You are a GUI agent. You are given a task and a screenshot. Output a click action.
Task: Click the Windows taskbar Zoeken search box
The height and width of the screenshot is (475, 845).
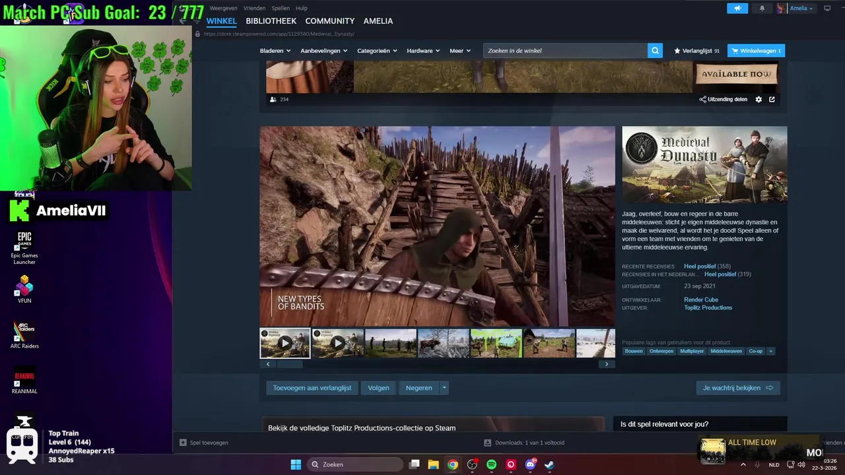coord(356,464)
